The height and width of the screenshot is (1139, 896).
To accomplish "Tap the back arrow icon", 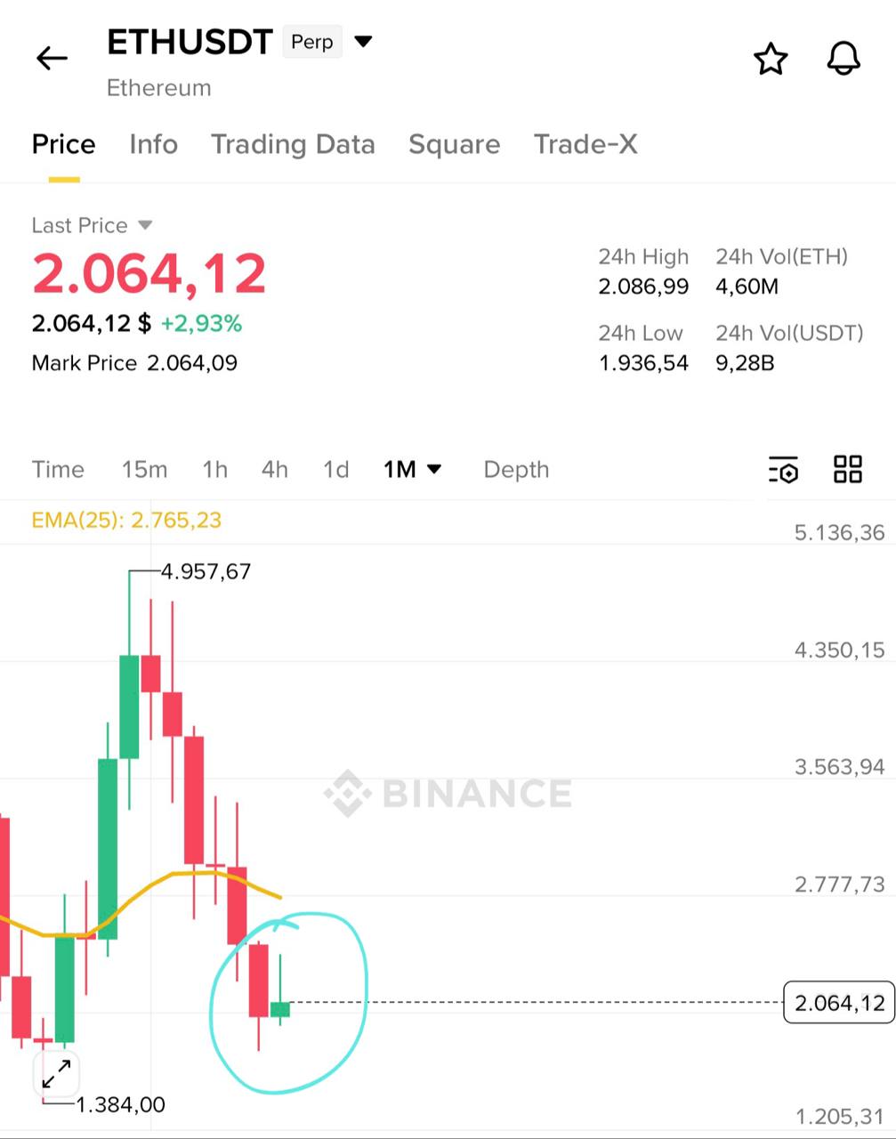I will pyautogui.click(x=52, y=59).
